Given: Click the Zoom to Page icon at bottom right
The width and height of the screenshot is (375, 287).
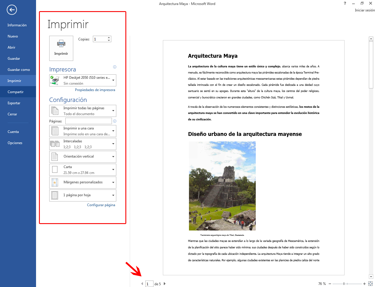Looking at the screenshot, I should [x=371, y=283].
